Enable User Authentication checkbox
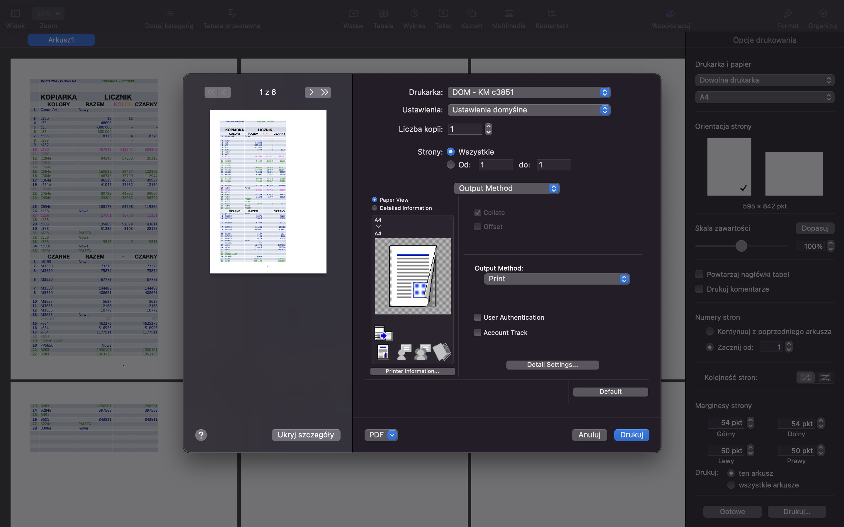The width and height of the screenshot is (844, 527). [x=477, y=318]
